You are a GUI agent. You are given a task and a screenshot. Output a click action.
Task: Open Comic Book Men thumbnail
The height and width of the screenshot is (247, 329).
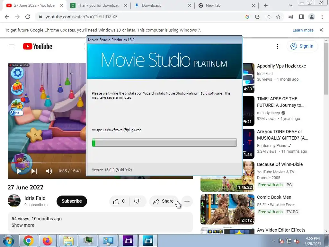tap(227, 209)
